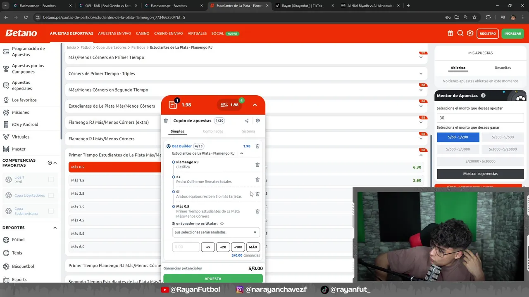Switch to the Simples tab

point(177,131)
